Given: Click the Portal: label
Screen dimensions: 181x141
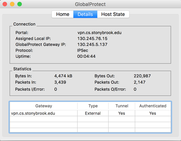Looking at the screenshot, I should click(x=22, y=33).
